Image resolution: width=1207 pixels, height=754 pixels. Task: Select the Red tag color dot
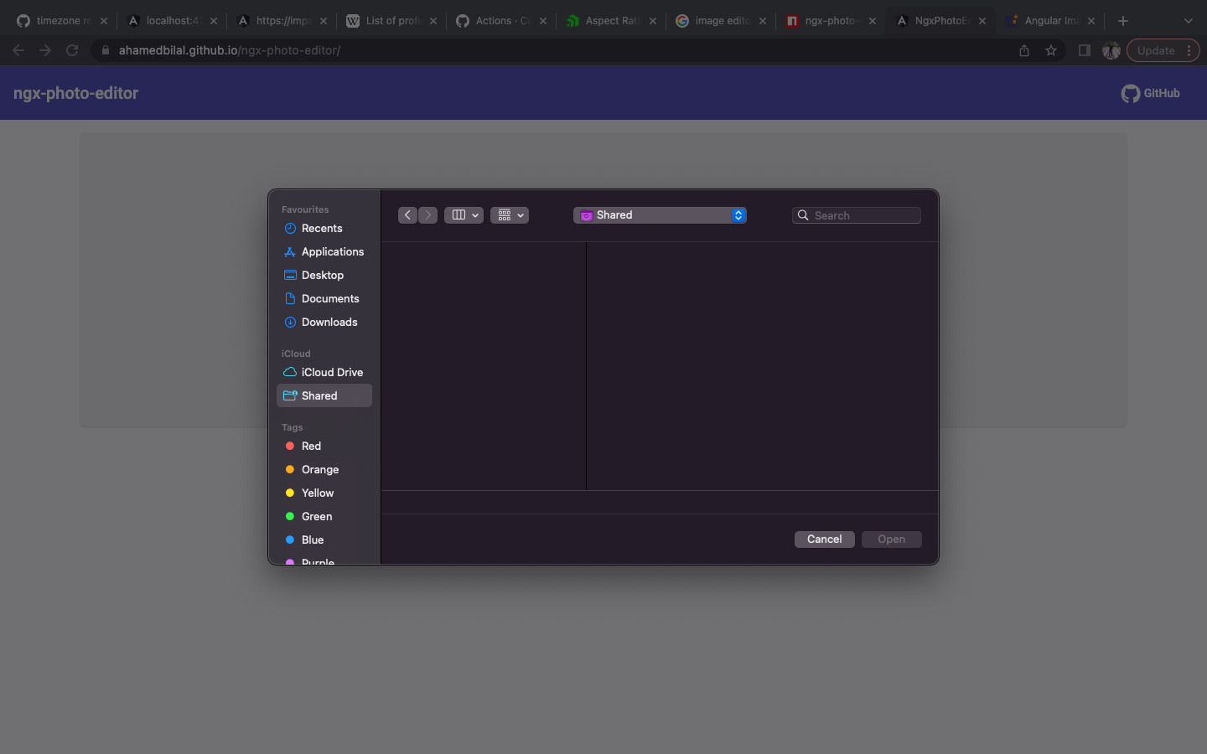[x=290, y=447]
